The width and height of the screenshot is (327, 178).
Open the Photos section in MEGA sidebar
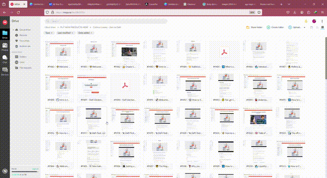[x=5, y=47]
